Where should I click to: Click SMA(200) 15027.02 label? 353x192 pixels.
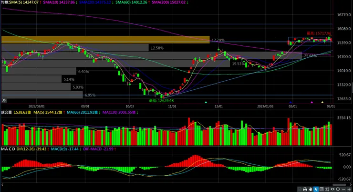pyautogui.click(x=168, y=2)
